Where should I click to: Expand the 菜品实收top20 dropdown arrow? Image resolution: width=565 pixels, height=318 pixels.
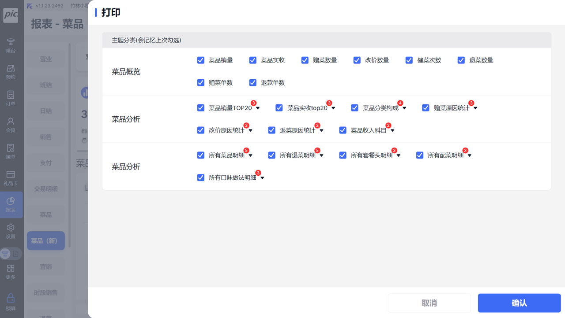pyautogui.click(x=333, y=108)
